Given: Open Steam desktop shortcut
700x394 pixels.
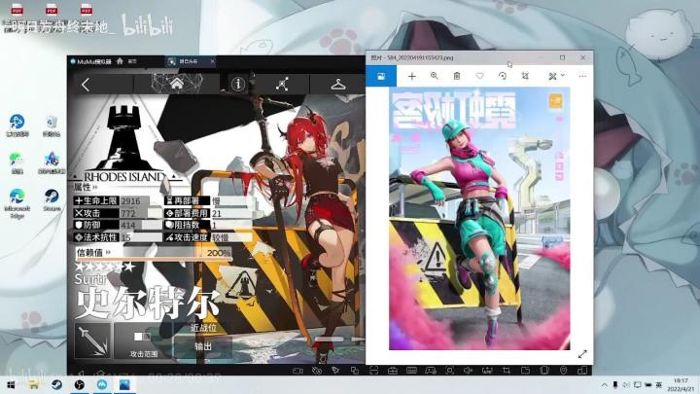Looking at the screenshot, I should click(52, 199).
